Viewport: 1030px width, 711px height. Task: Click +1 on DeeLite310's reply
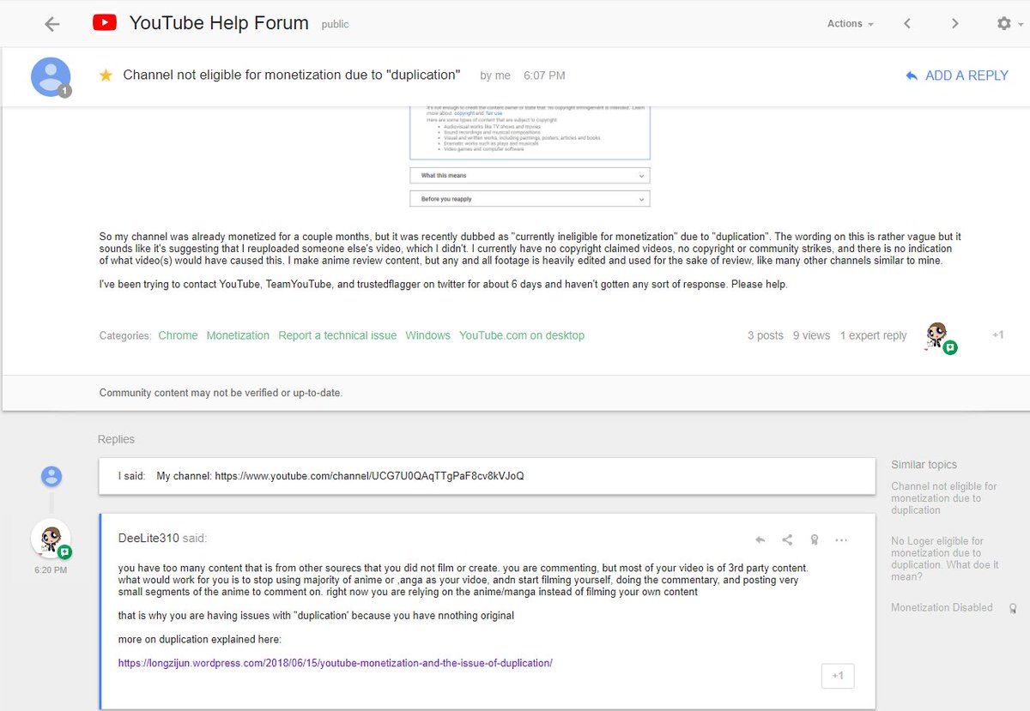(838, 676)
